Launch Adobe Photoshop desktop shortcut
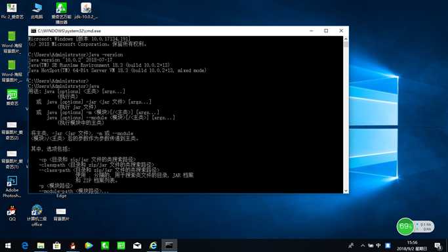Screen dimensions: 448x252 tap(12, 186)
